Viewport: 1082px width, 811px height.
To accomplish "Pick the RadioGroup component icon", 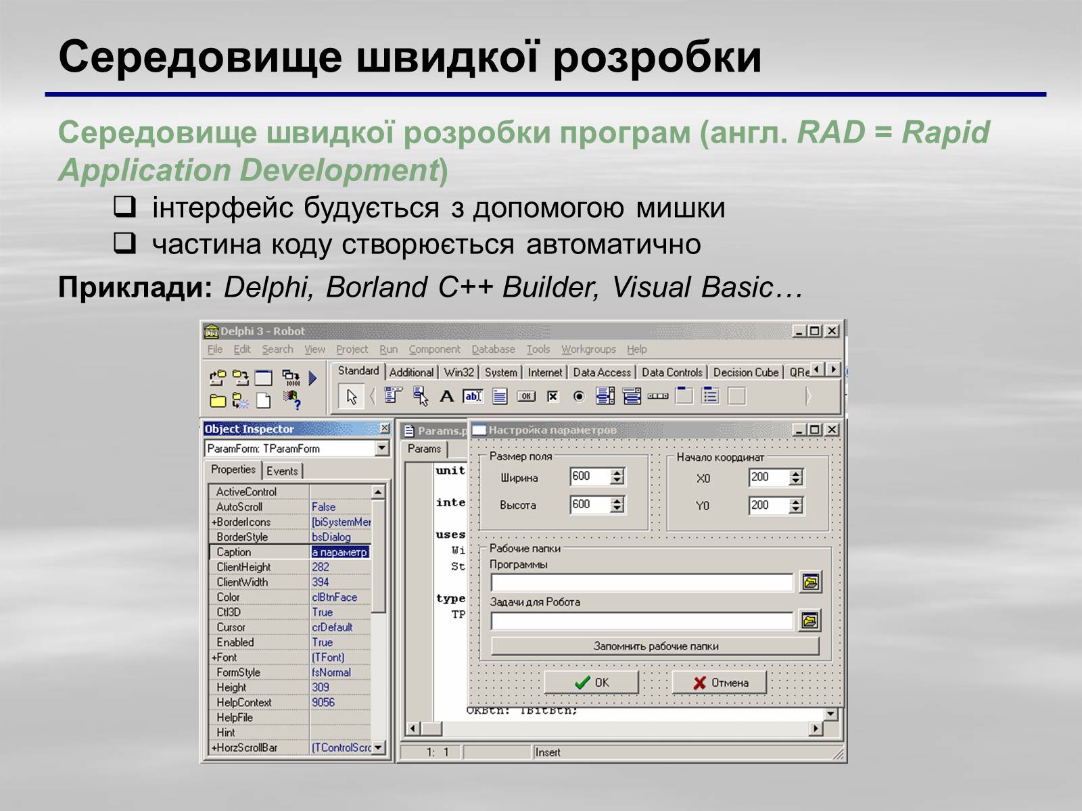I will [x=711, y=396].
